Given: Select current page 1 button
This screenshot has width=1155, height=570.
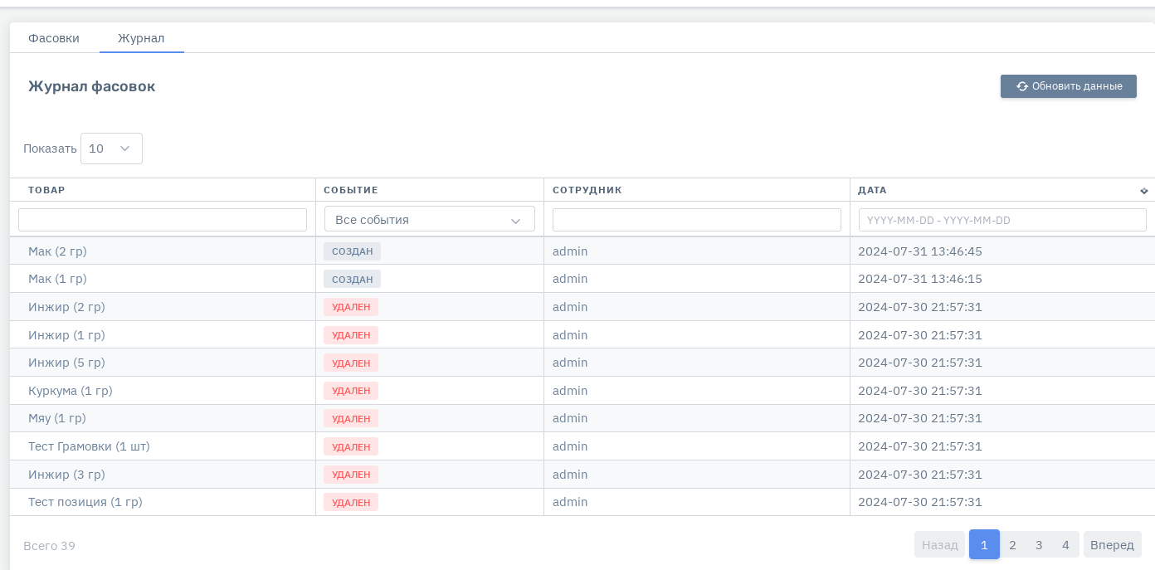Looking at the screenshot, I should coord(984,544).
